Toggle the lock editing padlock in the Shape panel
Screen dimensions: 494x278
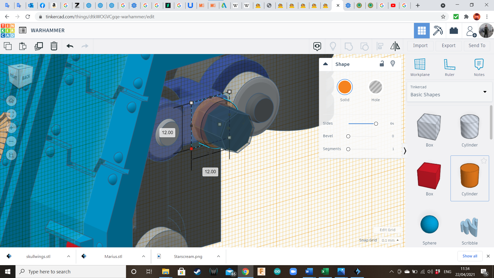tap(382, 64)
